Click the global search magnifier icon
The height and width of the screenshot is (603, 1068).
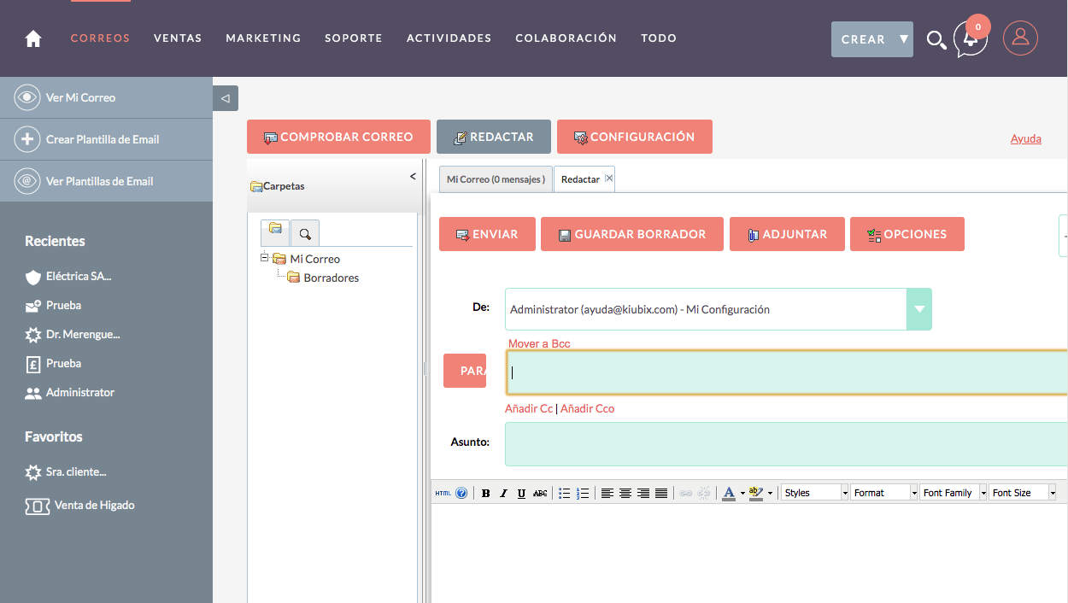click(936, 40)
